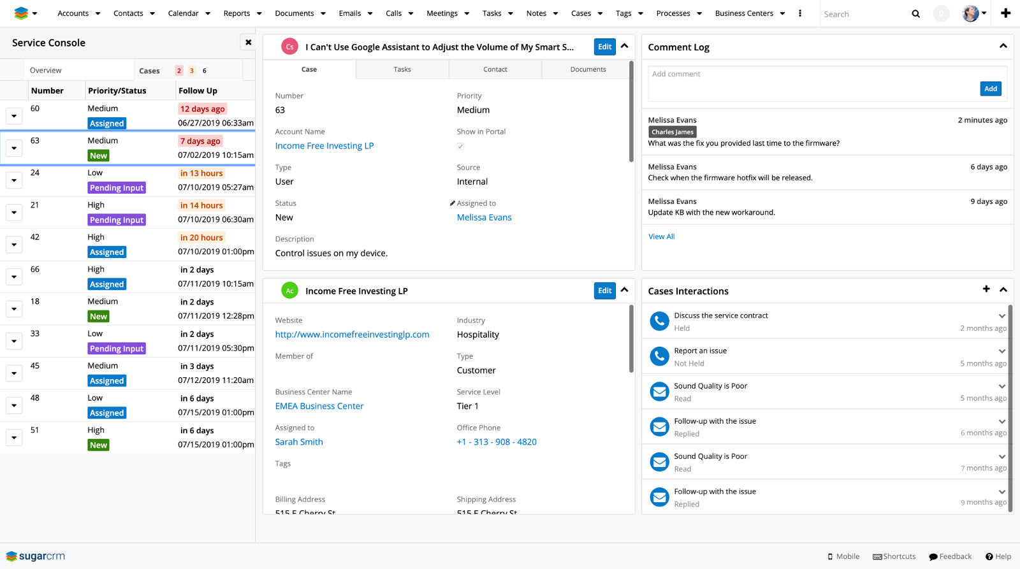
Task: Toggle the Show in Portal checkbox
Action: 460,146
